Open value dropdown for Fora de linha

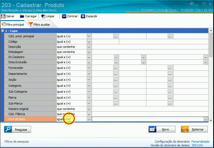point(206,119)
